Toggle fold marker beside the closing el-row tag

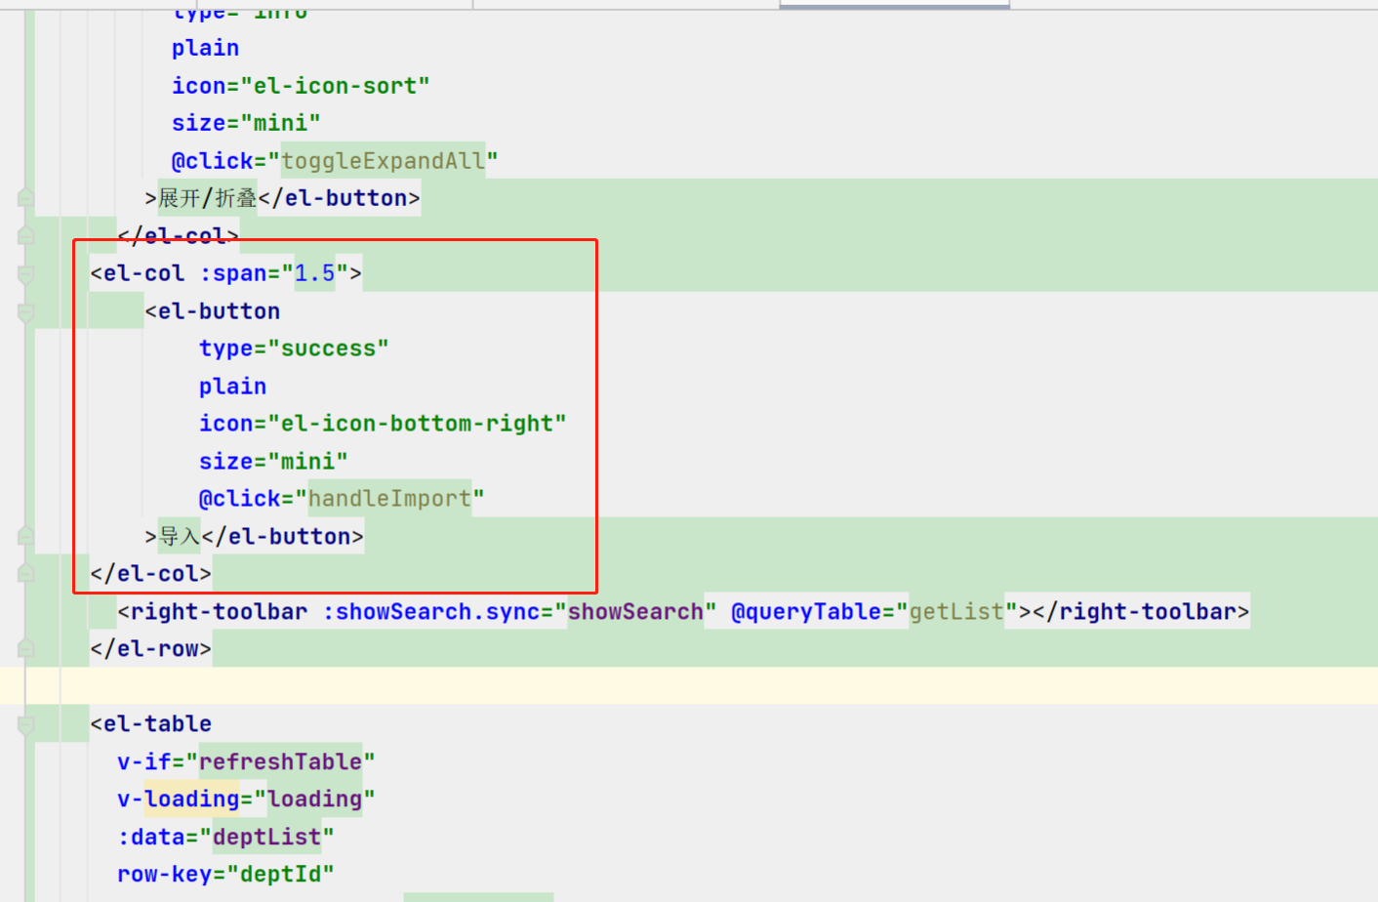point(26,649)
